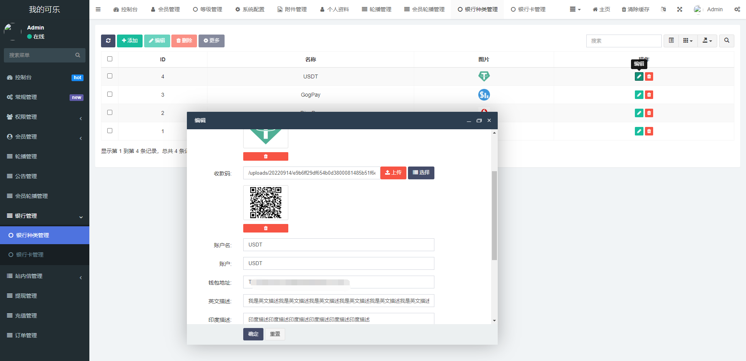Toggle the sidebar with hamburger menu icon

pos(98,9)
